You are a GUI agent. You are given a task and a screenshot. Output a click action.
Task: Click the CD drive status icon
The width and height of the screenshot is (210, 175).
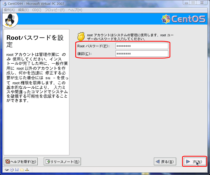(12, 170)
